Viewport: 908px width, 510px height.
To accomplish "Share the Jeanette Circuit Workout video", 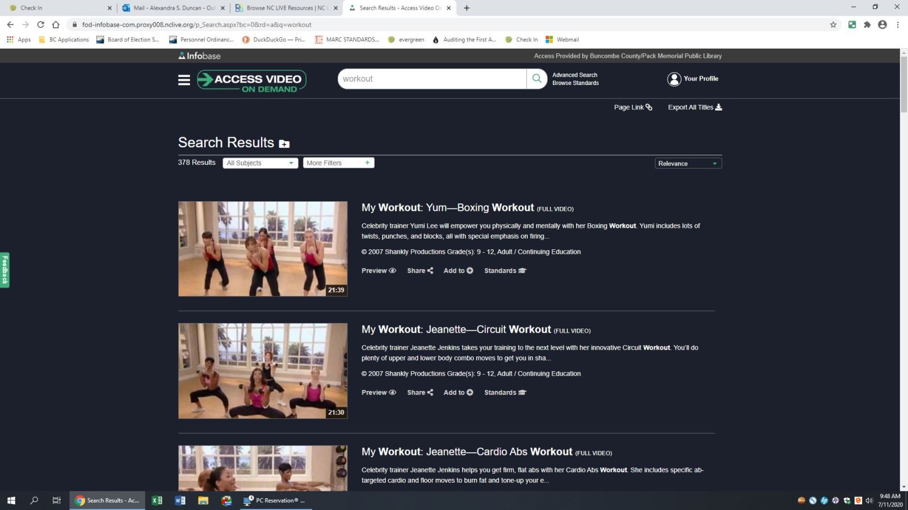I will click(420, 393).
